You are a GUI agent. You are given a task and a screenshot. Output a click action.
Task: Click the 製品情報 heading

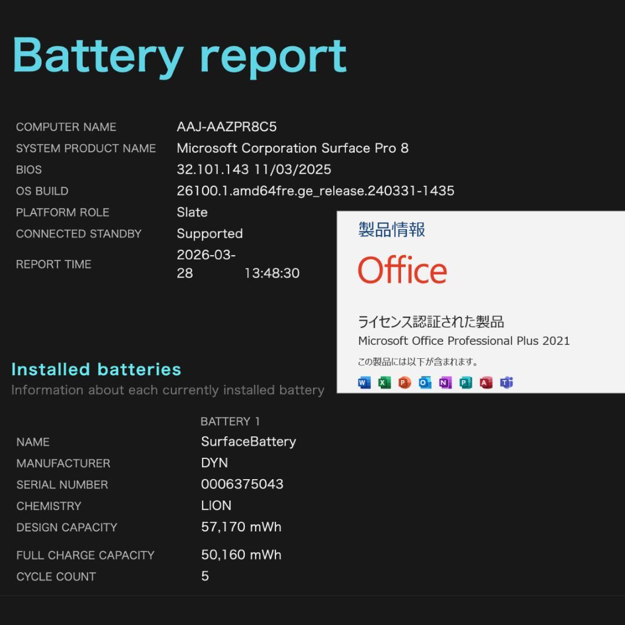[391, 230]
